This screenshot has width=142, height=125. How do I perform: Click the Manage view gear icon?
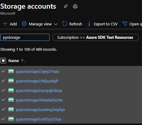(x=24, y=24)
